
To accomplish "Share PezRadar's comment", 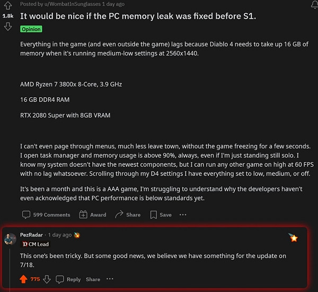I will [93, 279].
